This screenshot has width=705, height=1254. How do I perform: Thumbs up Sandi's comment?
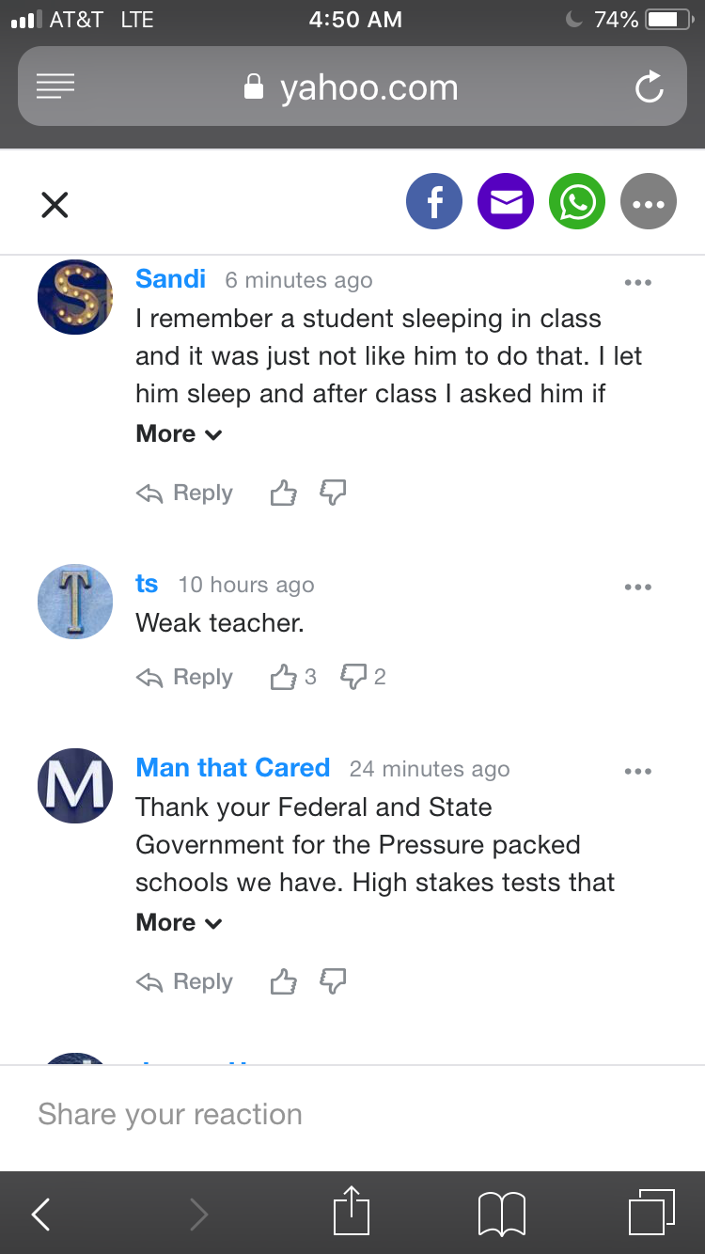[283, 493]
